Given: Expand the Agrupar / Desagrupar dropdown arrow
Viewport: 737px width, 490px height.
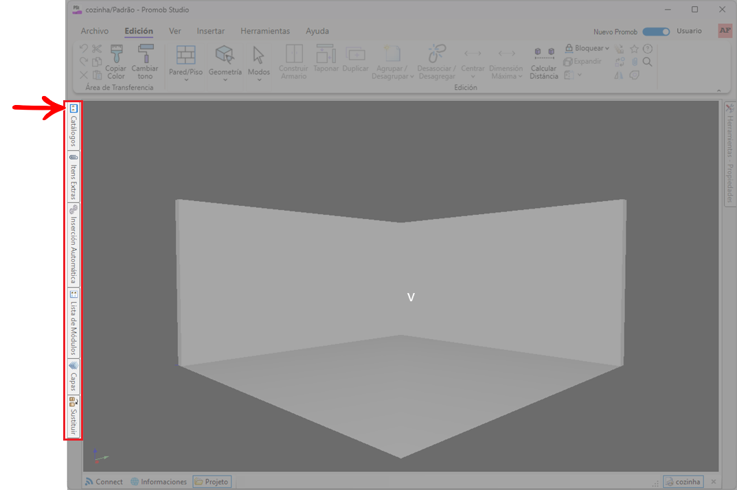Looking at the screenshot, I should pyautogui.click(x=411, y=77).
